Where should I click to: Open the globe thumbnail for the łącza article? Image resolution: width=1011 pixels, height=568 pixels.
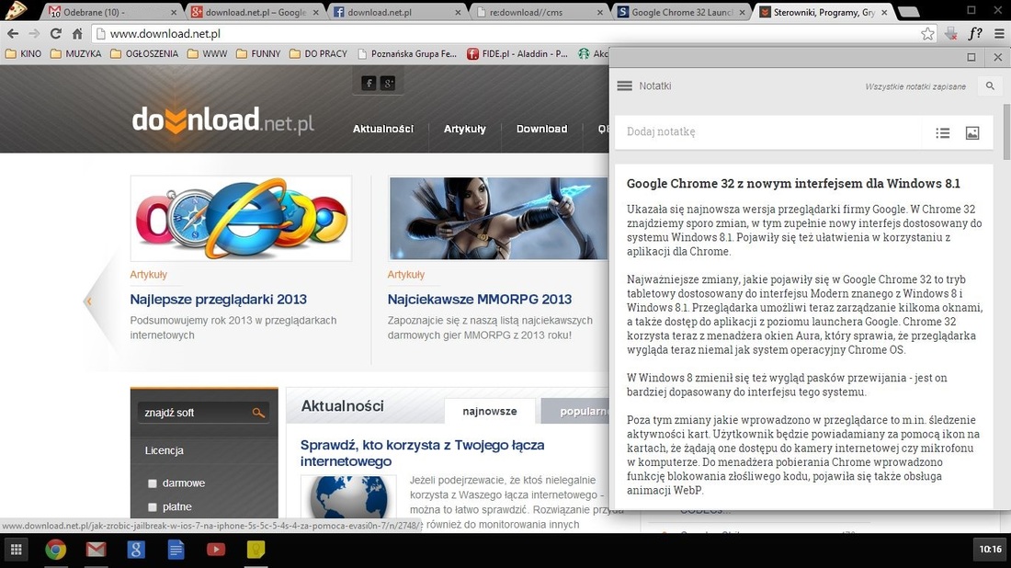click(349, 496)
